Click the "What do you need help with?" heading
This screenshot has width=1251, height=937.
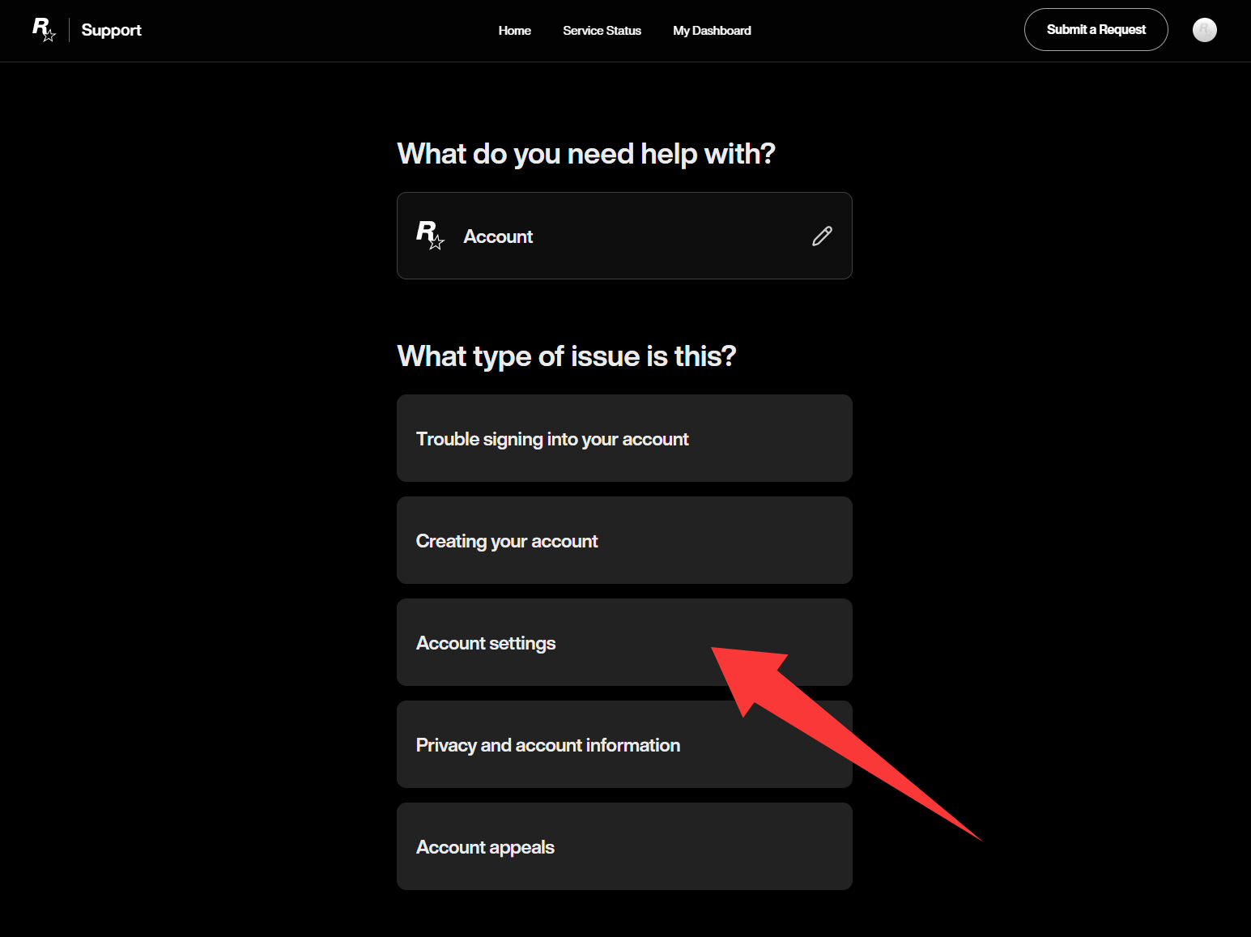coord(585,153)
